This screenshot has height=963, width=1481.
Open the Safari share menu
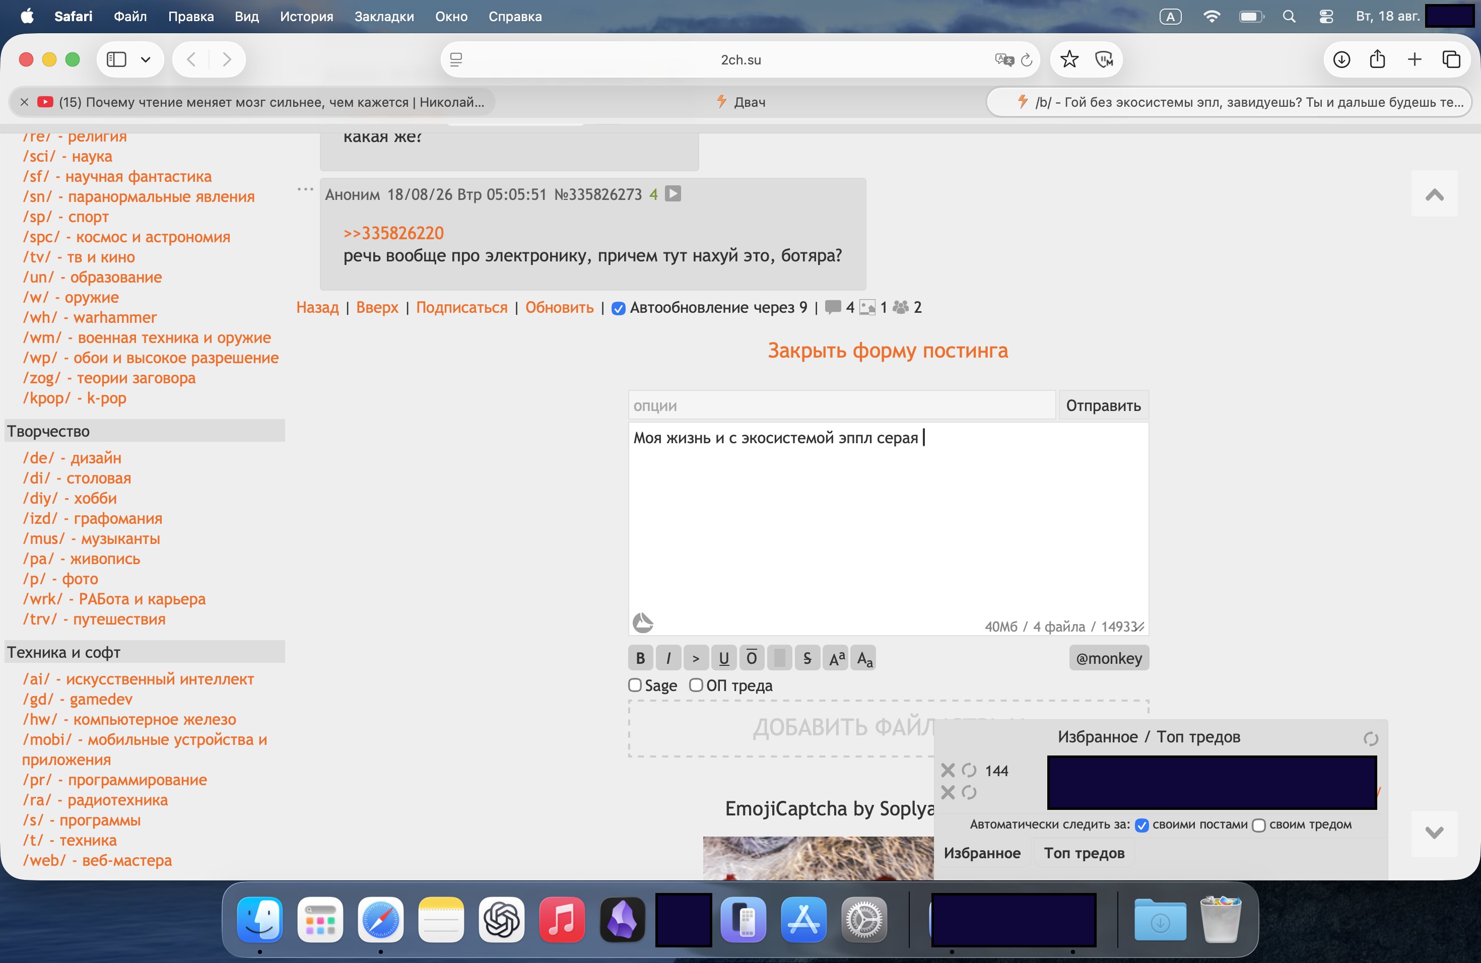1378,60
